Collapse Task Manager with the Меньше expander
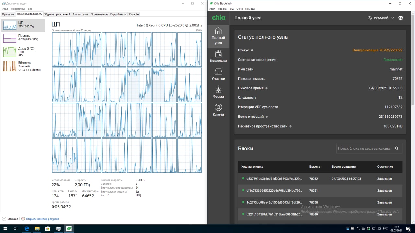This screenshot has width=415, height=233. click(x=10, y=219)
